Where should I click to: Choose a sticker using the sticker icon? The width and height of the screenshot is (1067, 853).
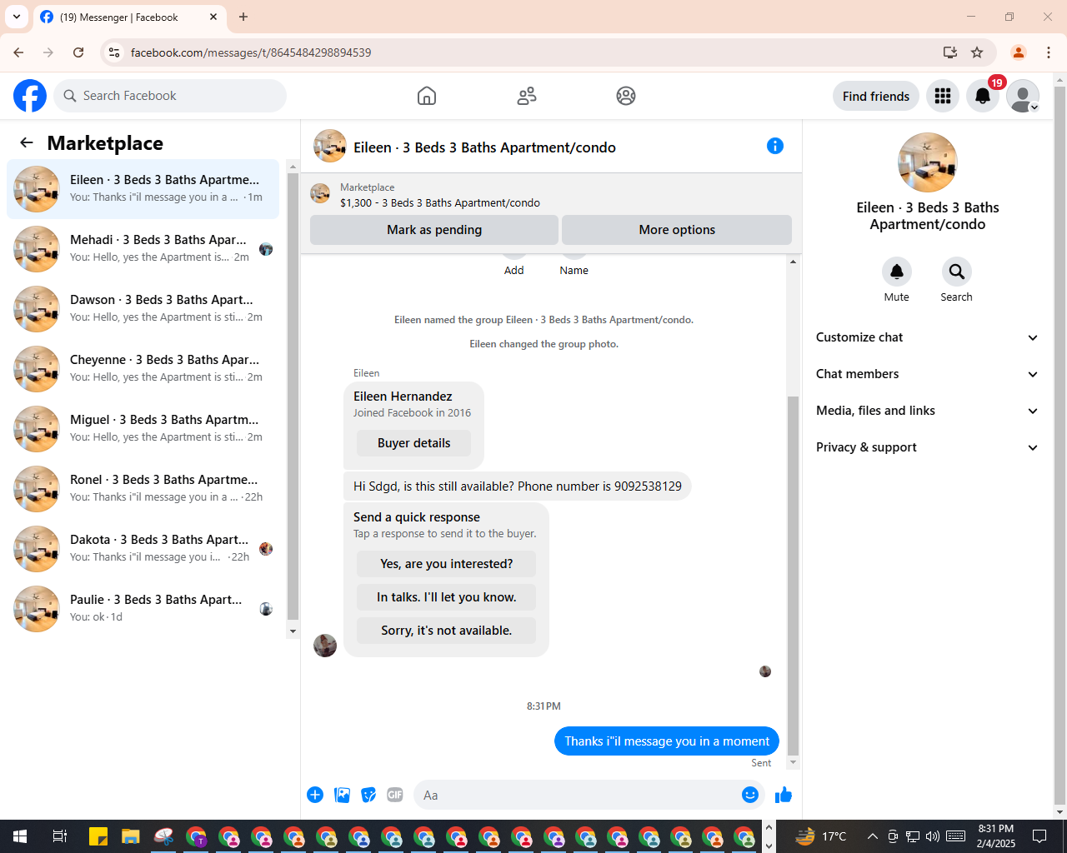click(368, 795)
